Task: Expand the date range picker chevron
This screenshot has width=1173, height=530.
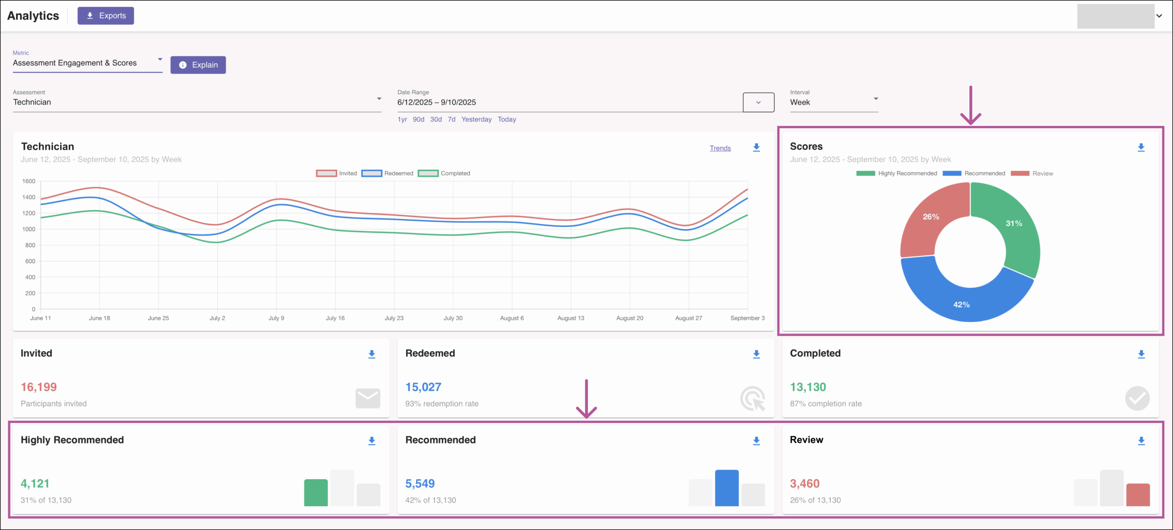Action: [x=758, y=103]
